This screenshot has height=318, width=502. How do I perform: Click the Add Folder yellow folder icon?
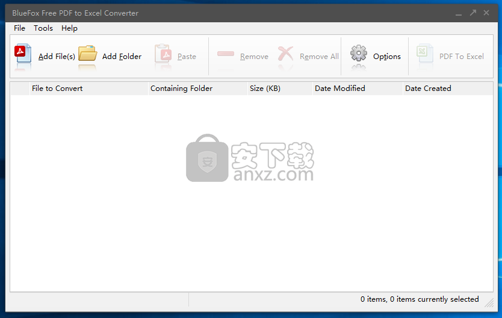88,53
